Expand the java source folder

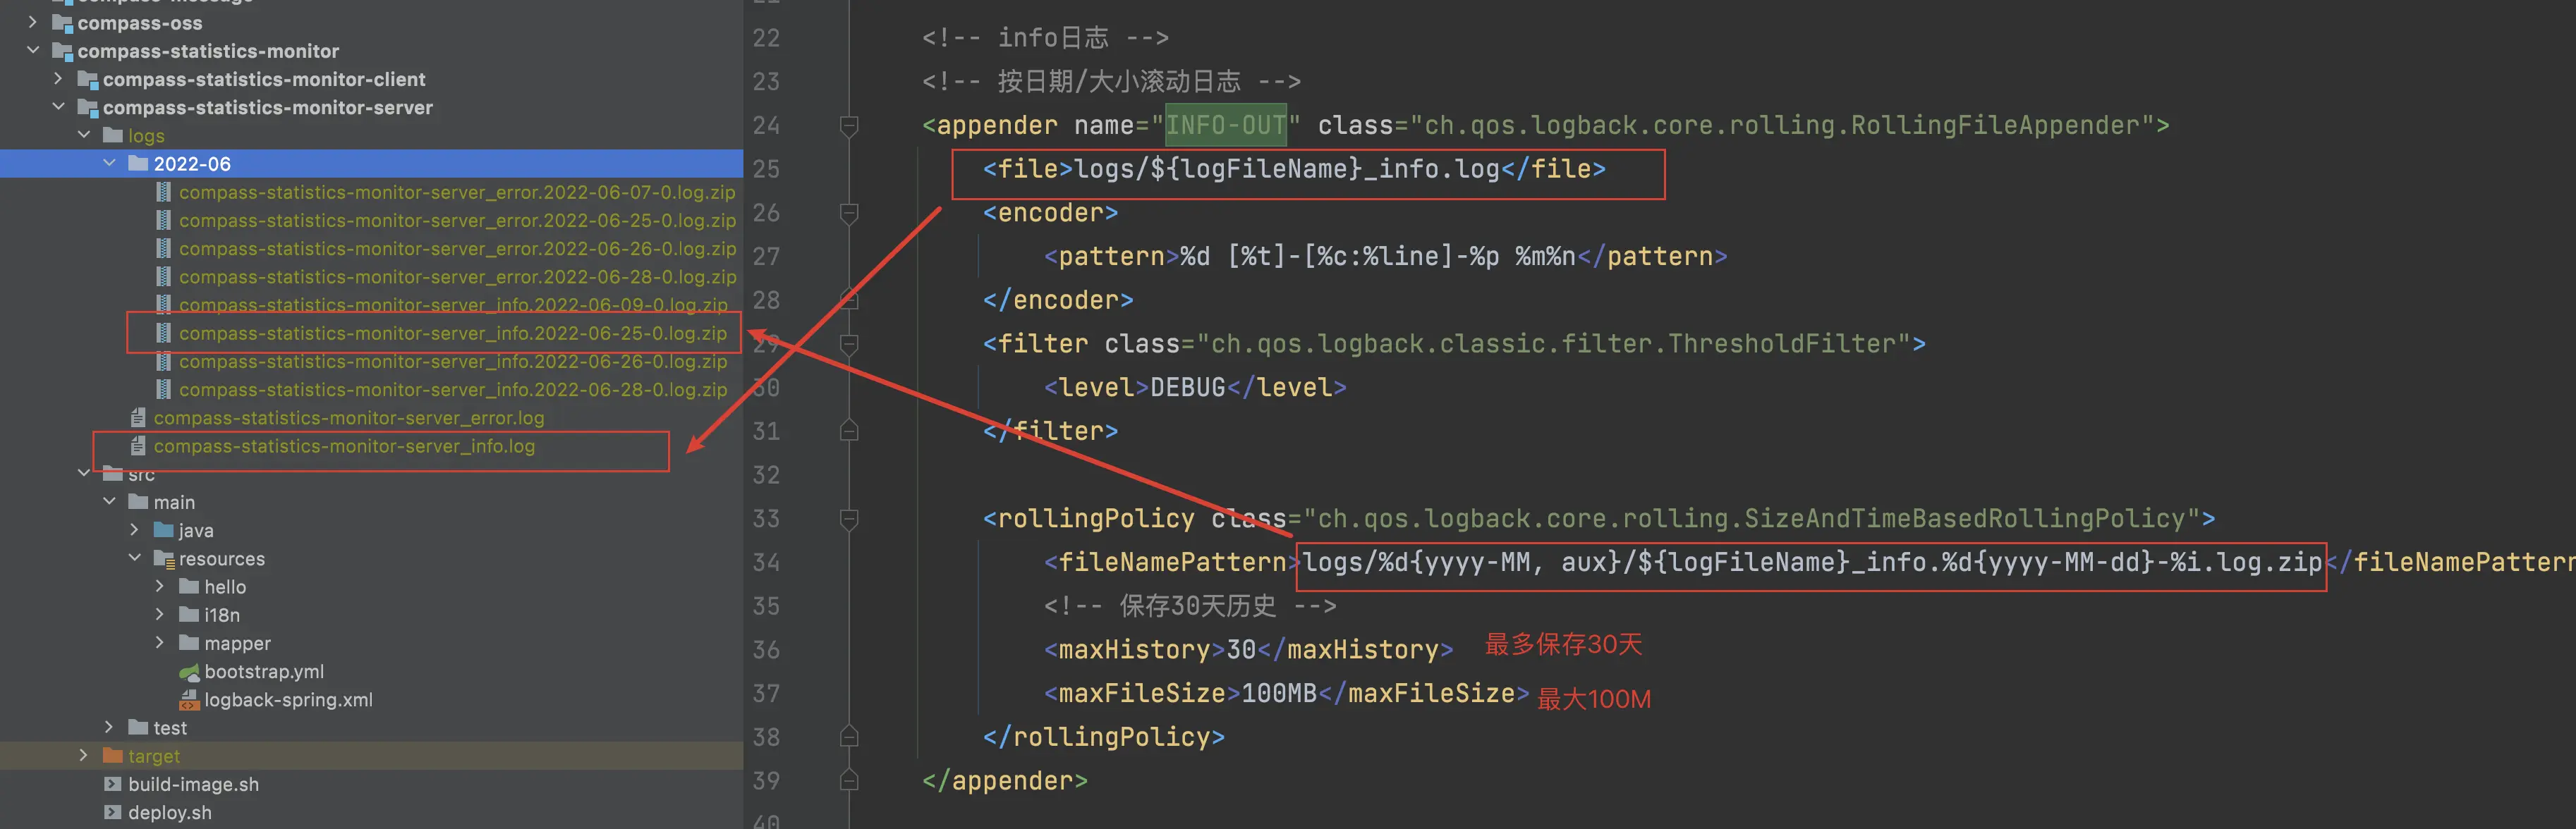point(135,530)
